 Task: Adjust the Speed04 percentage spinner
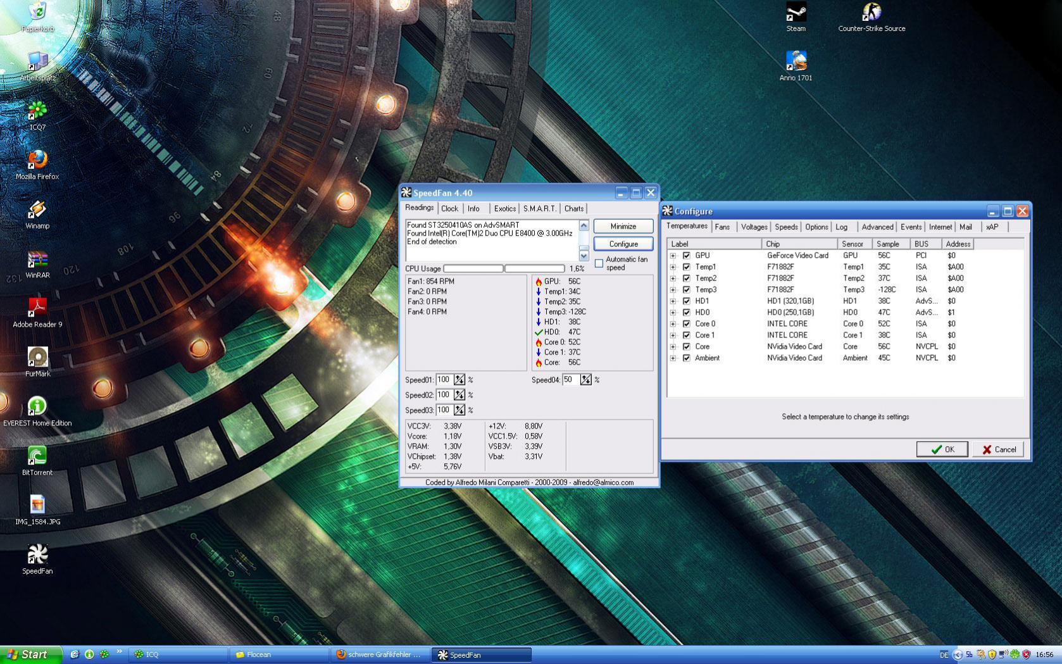click(586, 380)
